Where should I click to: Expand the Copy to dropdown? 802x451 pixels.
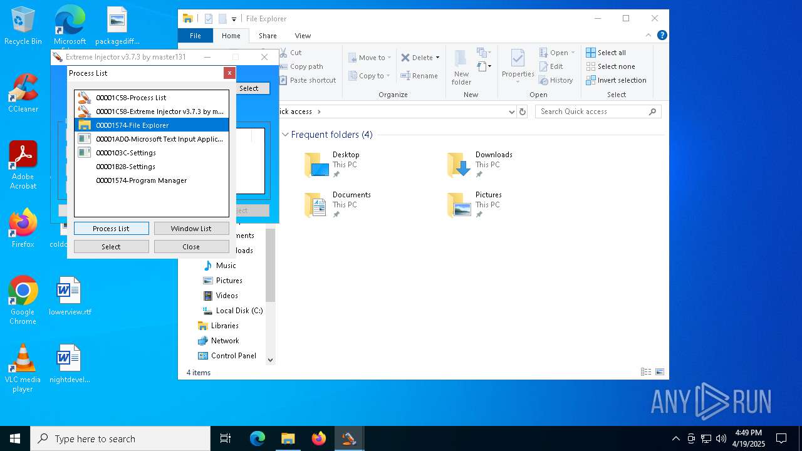[x=389, y=76]
